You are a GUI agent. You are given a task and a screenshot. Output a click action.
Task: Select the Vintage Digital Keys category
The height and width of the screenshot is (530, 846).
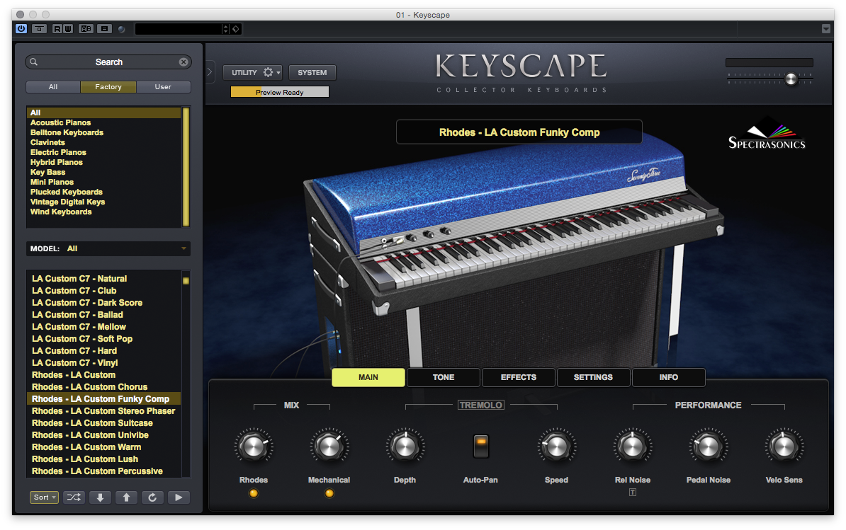[67, 202]
